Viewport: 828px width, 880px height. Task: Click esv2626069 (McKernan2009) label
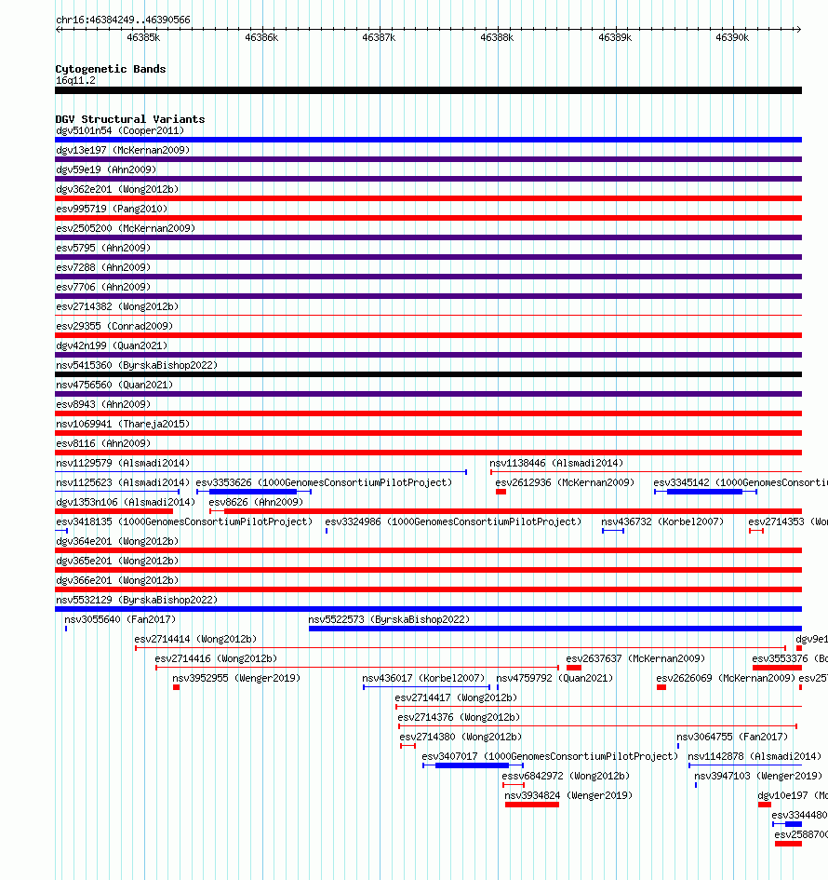726,679
